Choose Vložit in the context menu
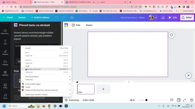195x109 pixels. [46, 66]
